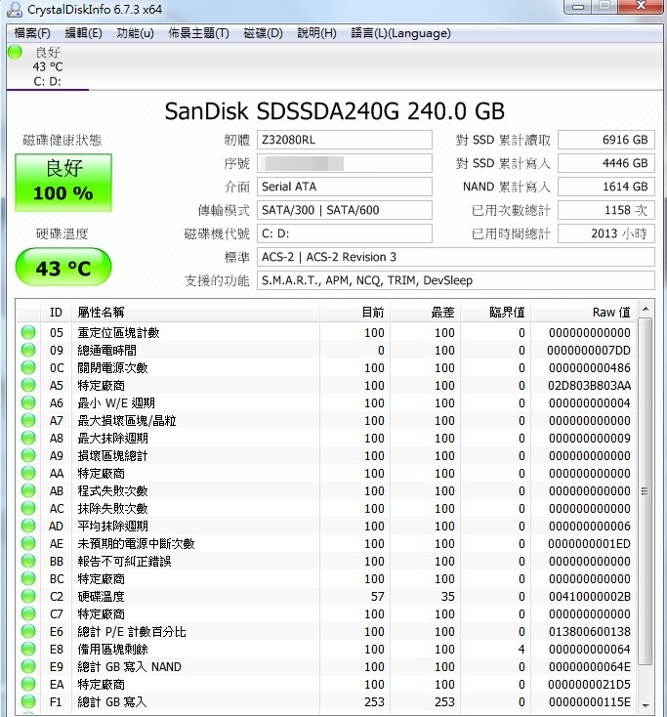Screen dimensions: 667x717
Task: Click the supported features field with TRIM
Action: pos(456,280)
